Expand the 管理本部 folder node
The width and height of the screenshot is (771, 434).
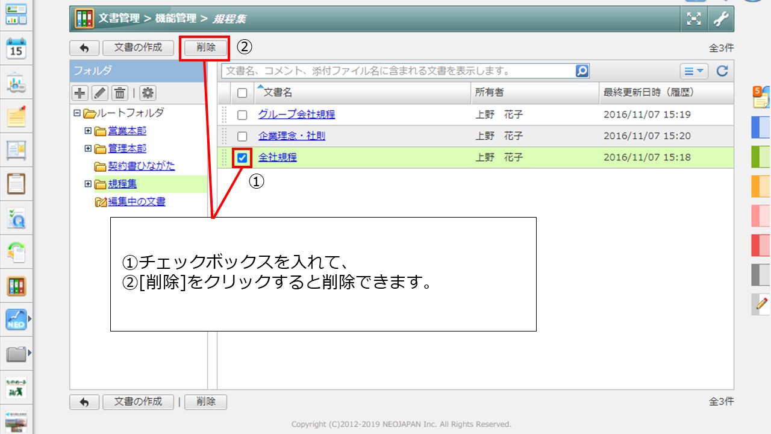pos(88,148)
